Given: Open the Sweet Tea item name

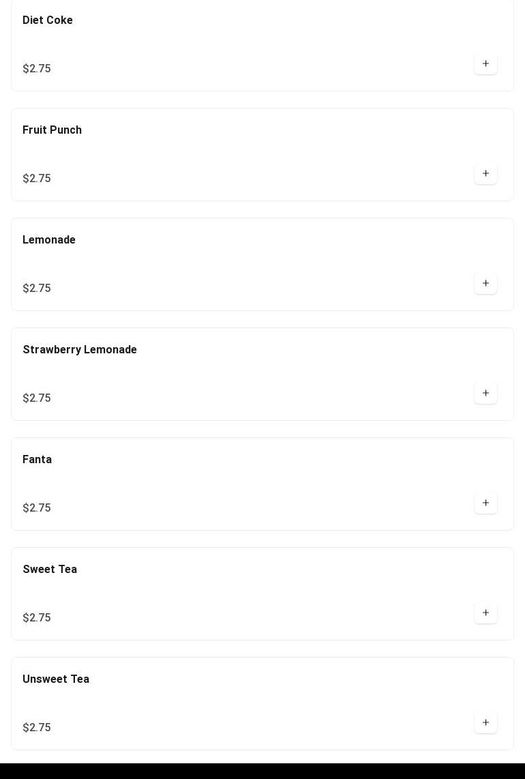Looking at the screenshot, I should [x=50, y=570].
